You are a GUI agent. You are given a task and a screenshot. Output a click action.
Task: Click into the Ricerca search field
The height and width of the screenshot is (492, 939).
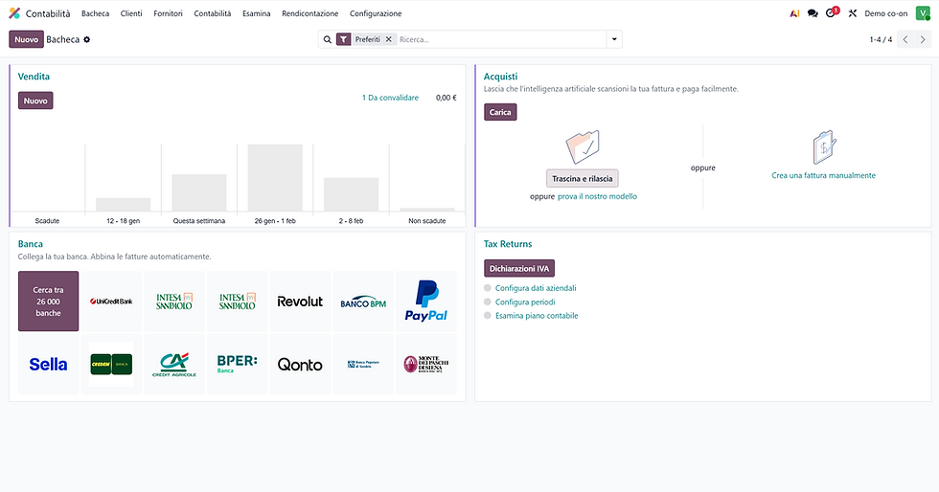pyautogui.click(x=500, y=39)
